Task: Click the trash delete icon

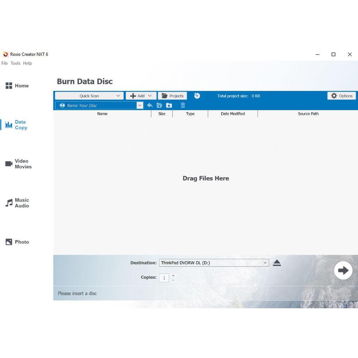Action: click(183, 105)
